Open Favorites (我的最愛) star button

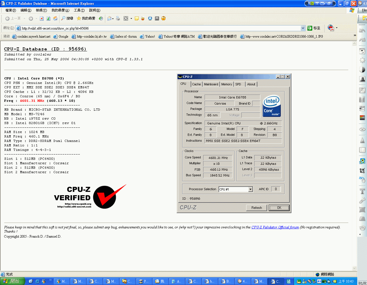click(86, 18)
